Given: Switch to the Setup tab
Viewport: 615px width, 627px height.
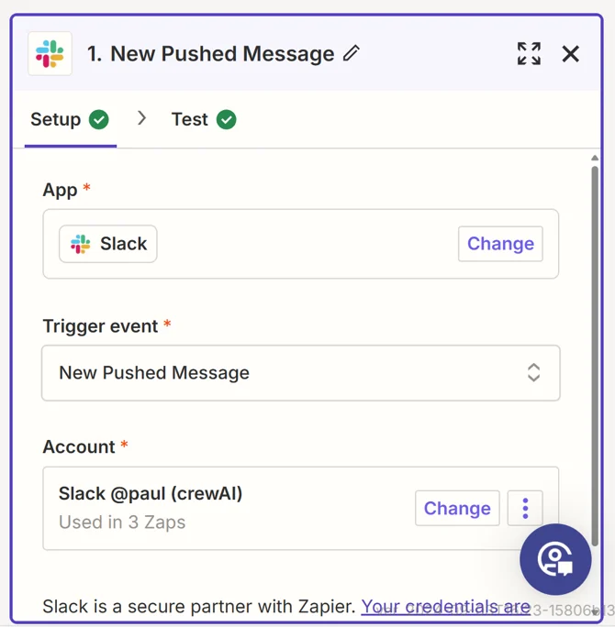Looking at the screenshot, I should 56,119.
